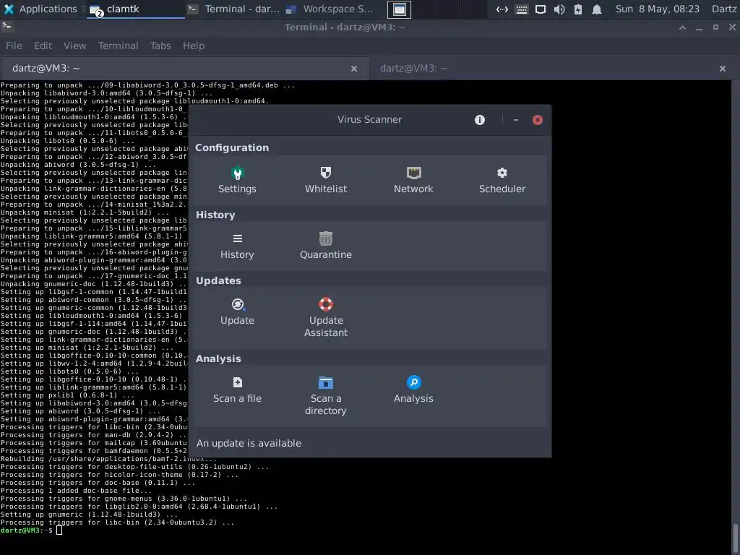Viewport: 740px width, 555px height.
Task: Open the volume control icon
Action: click(x=559, y=9)
